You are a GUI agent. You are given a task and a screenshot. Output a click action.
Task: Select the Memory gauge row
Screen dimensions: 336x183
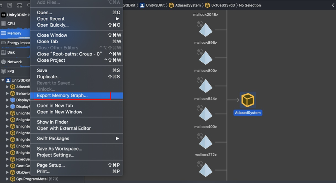[x=15, y=33]
